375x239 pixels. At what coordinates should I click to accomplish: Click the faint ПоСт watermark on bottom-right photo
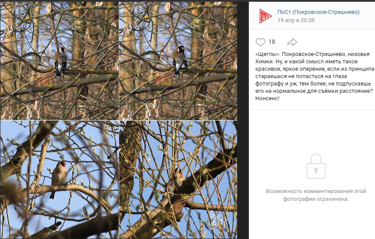tap(219, 221)
